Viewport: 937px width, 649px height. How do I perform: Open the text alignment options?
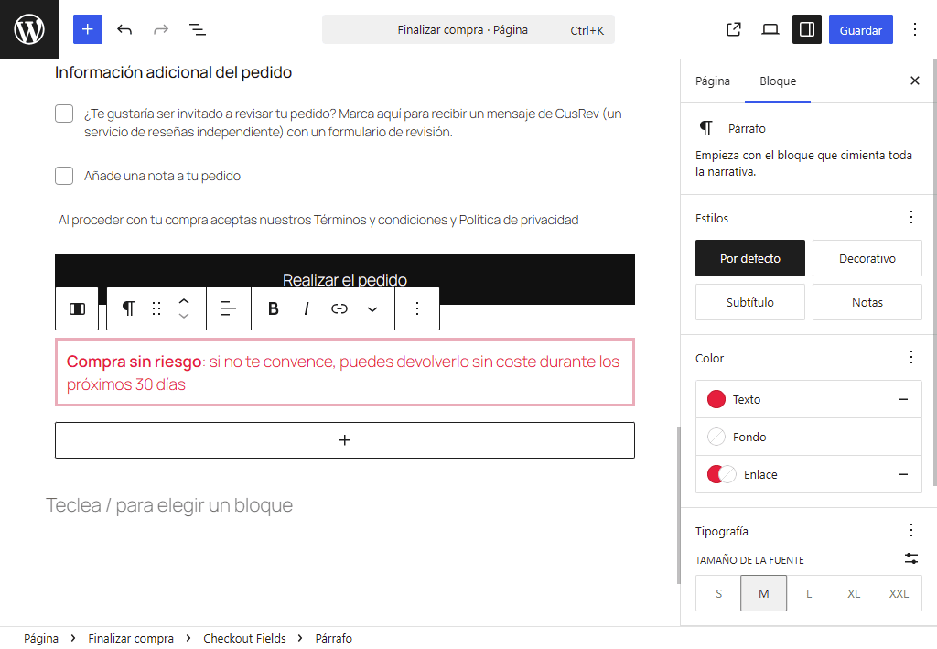click(x=228, y=308)
